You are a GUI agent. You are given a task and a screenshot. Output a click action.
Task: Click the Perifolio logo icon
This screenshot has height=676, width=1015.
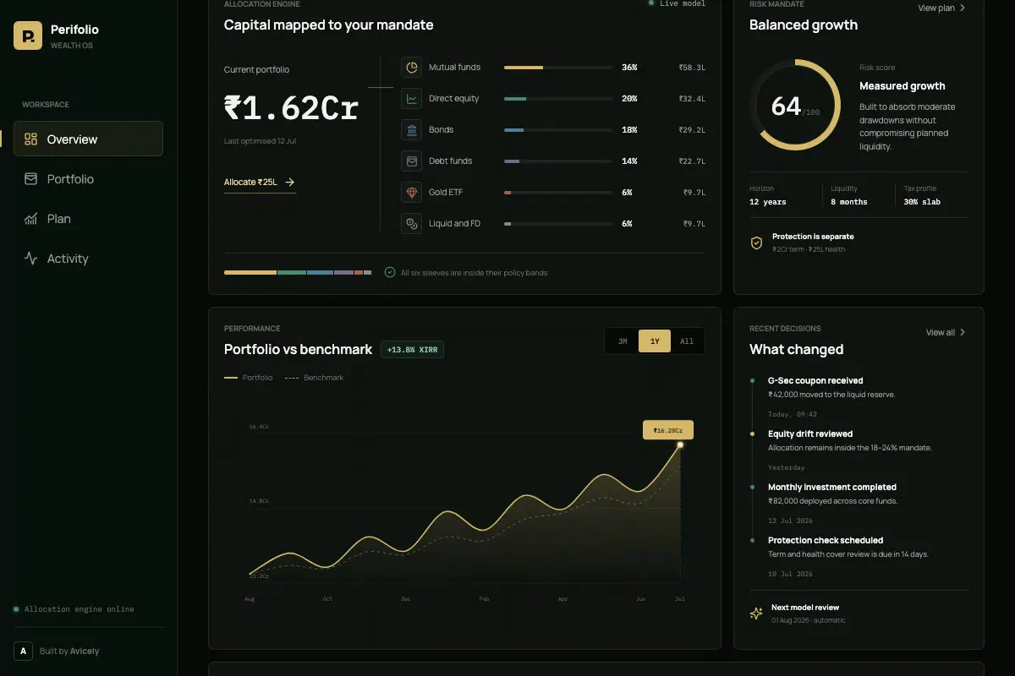[x=28, y=35]
